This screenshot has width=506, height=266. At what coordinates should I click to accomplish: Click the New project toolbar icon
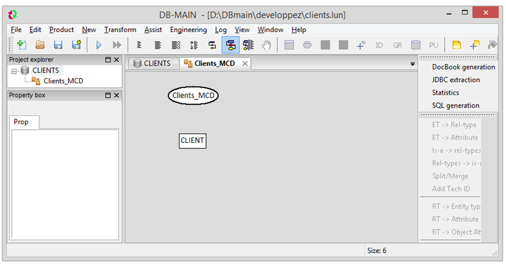pyautogui.click(x=22, y=45)
